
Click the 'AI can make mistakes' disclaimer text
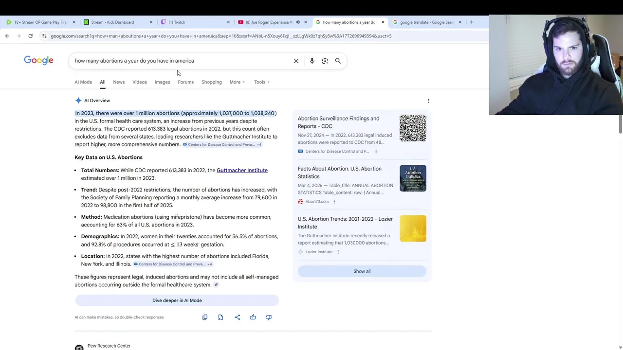coord(119,317)
